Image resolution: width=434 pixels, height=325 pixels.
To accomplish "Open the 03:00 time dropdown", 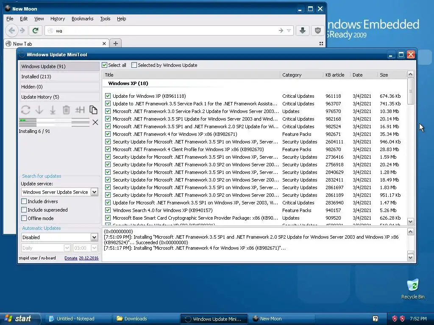I will point(94,248).
